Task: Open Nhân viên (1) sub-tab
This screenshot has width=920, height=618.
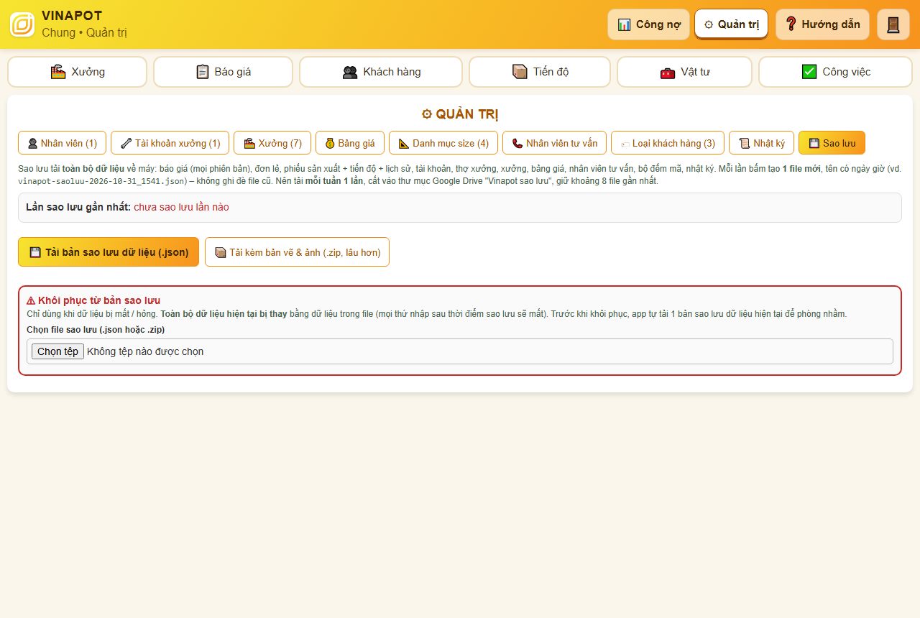Action: [x=62, y=143]
